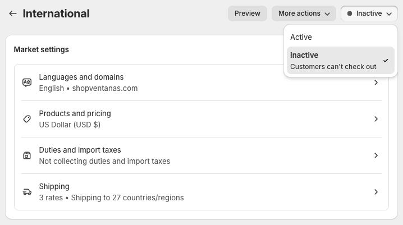The height and width of the screenshot is (225, 403).
Task: Expand Shipping row chevron
Action: [x=376, y=192]
